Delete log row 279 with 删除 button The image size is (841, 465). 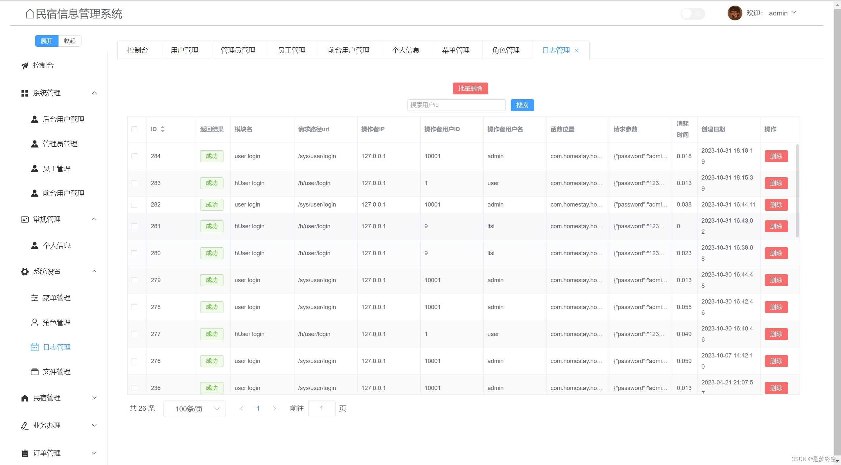click(776, 280)
